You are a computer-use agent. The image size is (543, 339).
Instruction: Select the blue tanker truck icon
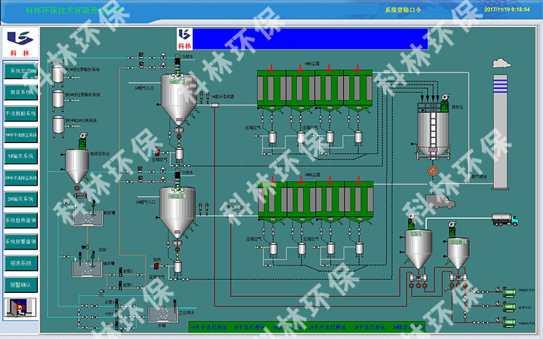click(x=505, y=219)
